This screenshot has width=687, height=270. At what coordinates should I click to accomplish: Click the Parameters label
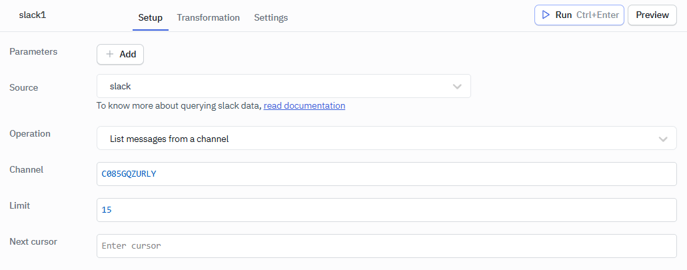33,51
